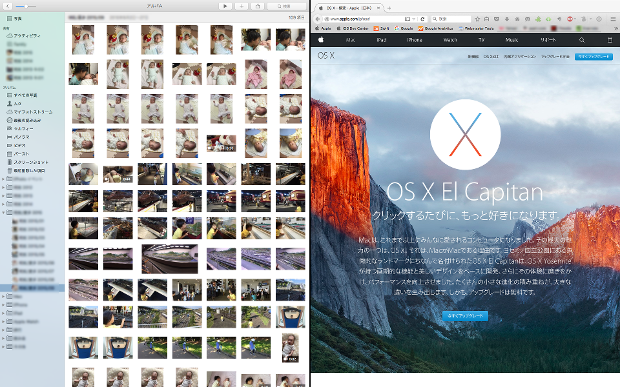Click 今すぐアップグレード button below the description
The width and height of the screenshot is (620, 387).
[465, 316]
